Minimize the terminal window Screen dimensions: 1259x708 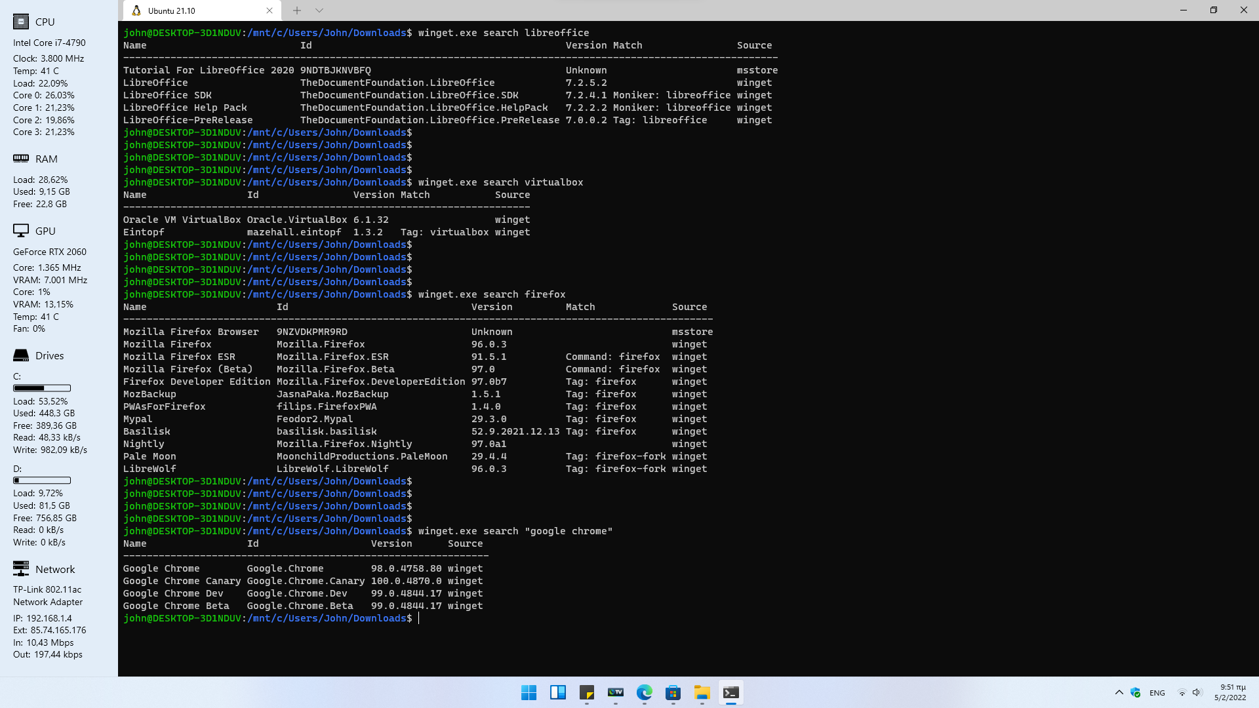tap(1184, 10)
